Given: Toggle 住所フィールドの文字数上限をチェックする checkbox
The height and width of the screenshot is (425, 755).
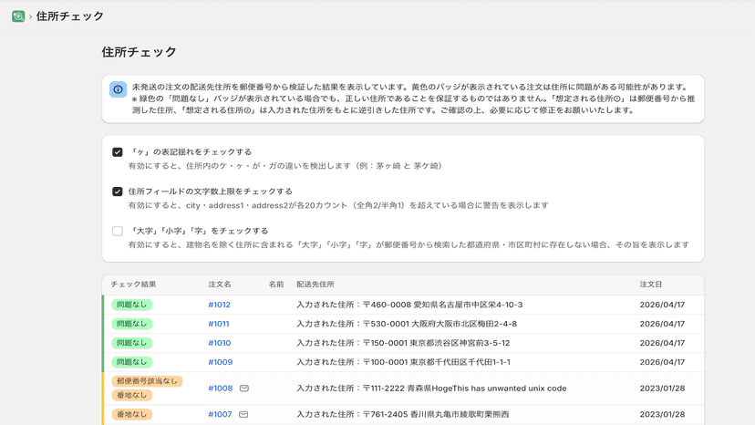Looking at the screenshot, I should point(118,192).
